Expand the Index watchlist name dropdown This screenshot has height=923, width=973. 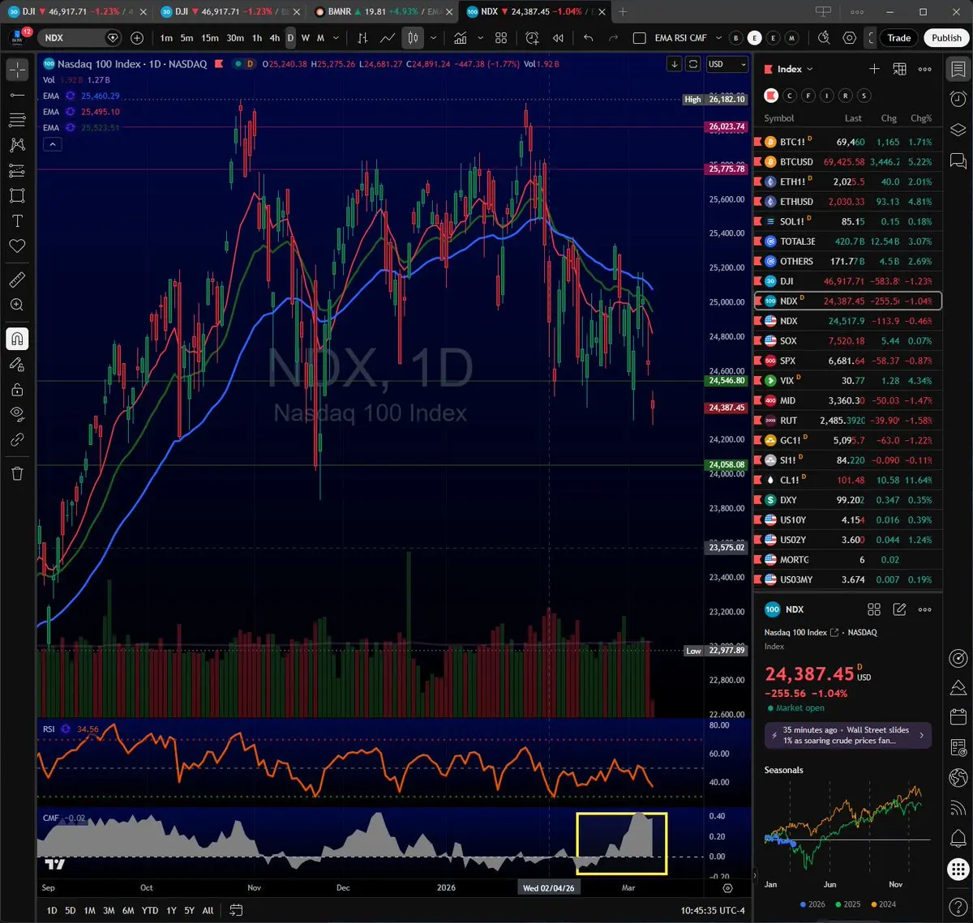pos(795,69)
